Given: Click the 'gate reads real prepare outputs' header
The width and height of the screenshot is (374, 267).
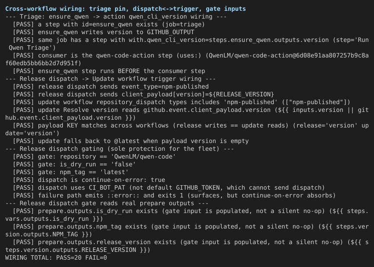Looking at the screenshot, I should click(107, 203).
